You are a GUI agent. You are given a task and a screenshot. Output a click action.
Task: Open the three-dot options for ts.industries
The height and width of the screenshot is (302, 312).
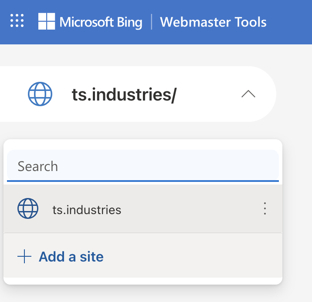pyautogui.click(x=265, y=209)
